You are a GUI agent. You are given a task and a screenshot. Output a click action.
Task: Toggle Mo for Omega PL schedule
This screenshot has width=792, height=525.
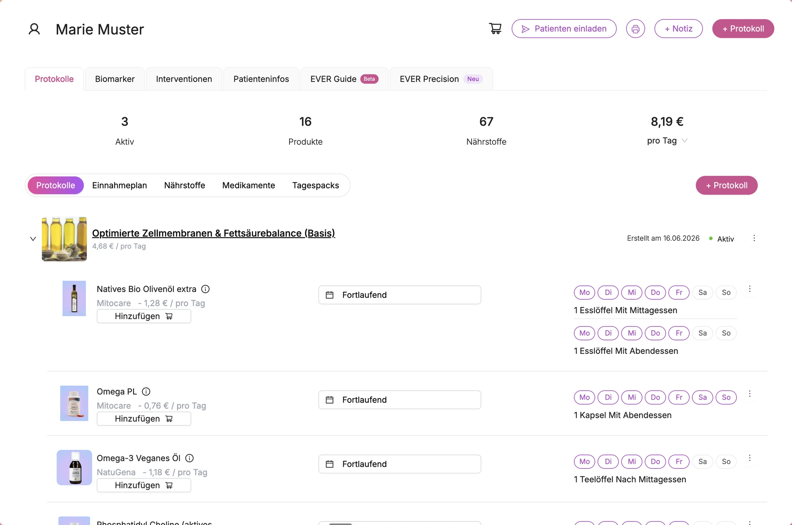click(x=584, y=397)
